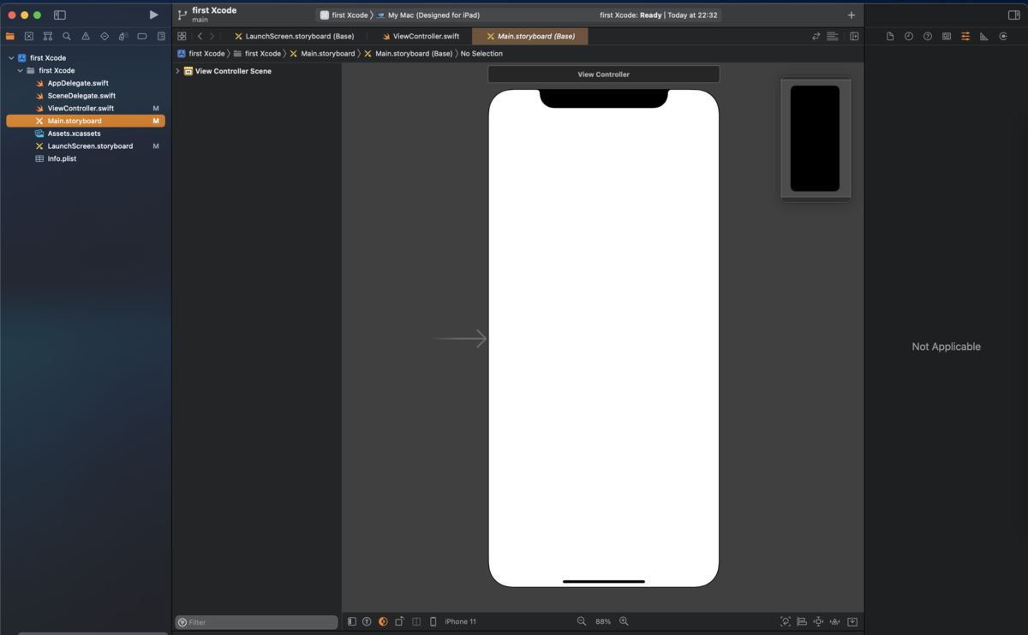Click project breadcrumb first Xcode in jump bar
The width and height of the screenshot is (1028, 635).
pos(201,53)
